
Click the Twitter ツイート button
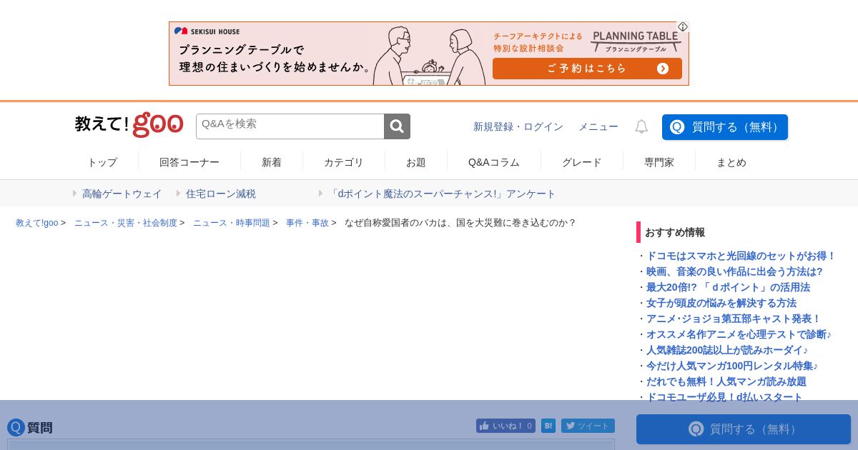pyautogui.click(x=588, y=426)
